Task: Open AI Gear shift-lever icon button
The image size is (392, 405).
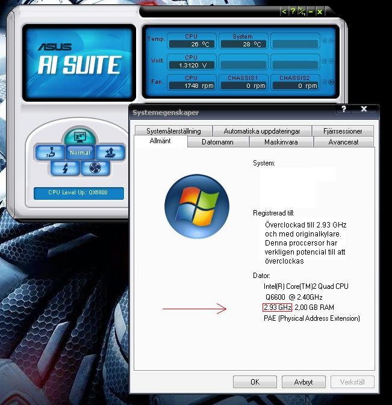Action: [x=51, y=152]
